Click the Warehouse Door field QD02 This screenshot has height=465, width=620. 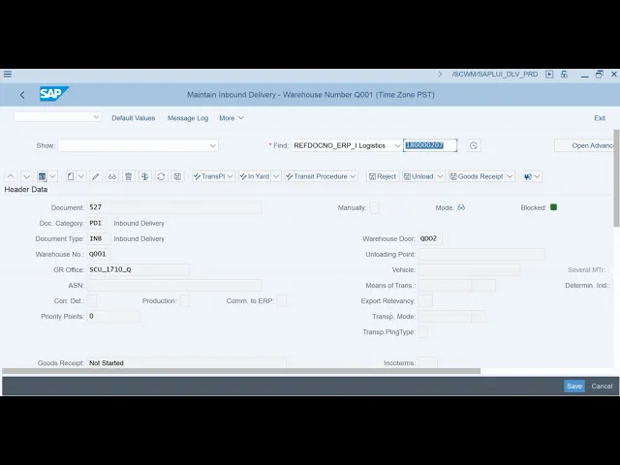pos(430,239)
